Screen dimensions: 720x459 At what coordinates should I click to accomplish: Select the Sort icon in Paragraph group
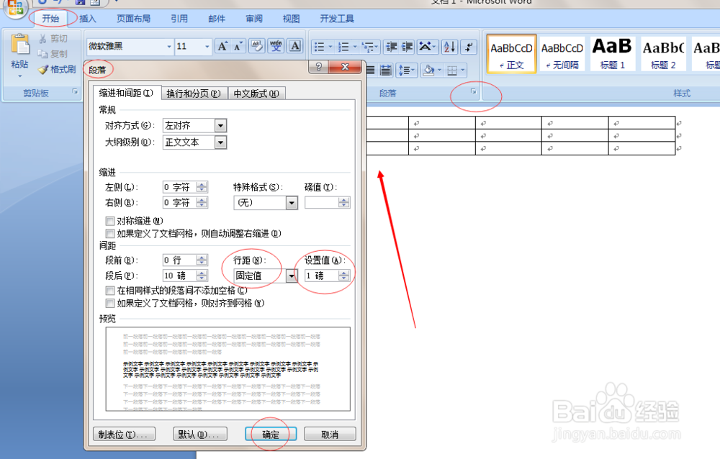449,46
